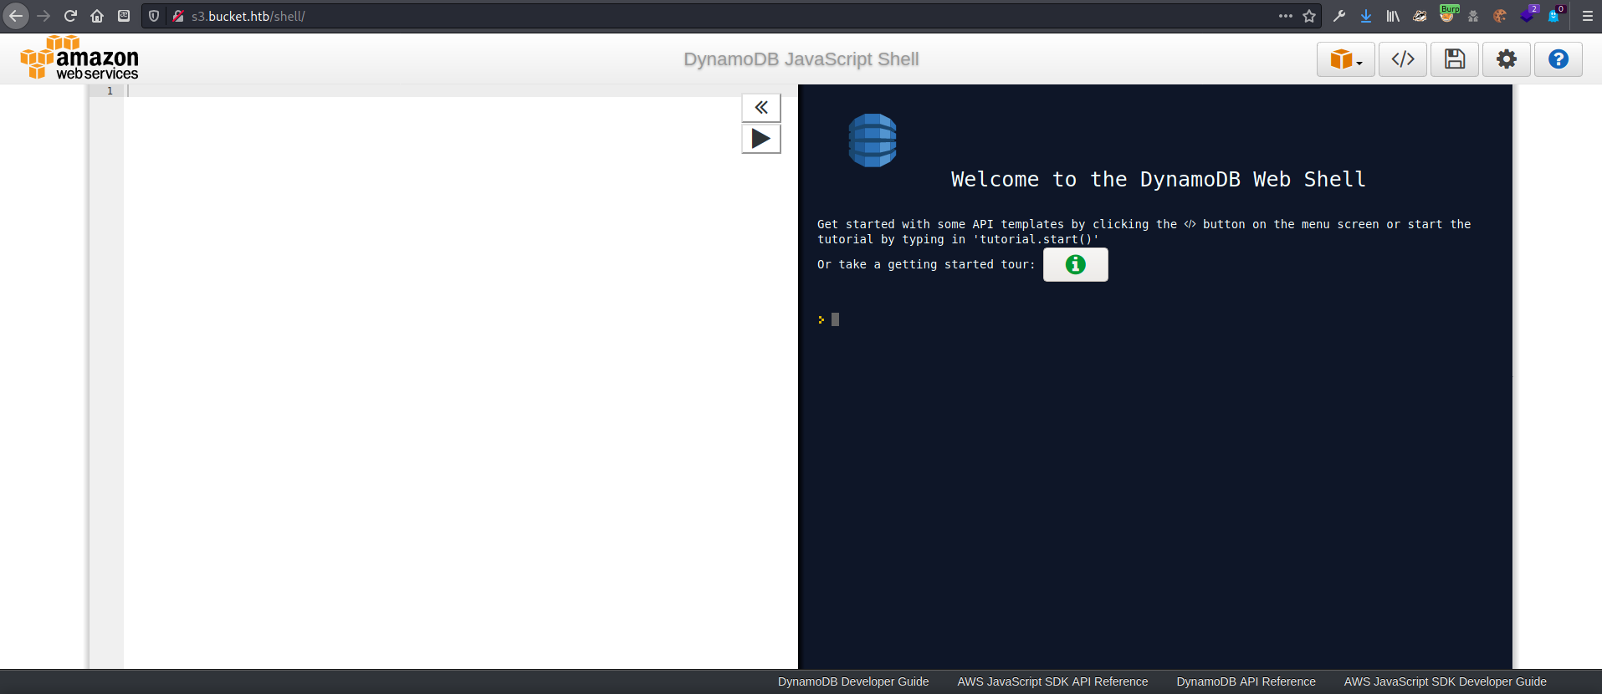Open the cookie editor extension icon

pos(1500,16)
